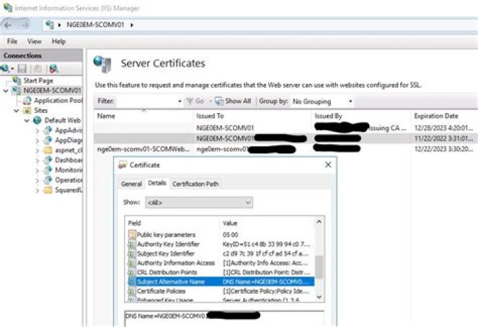478x327 pixels.
Task: Click the Authority Key Identifier field icon
Action: (132, 245)
